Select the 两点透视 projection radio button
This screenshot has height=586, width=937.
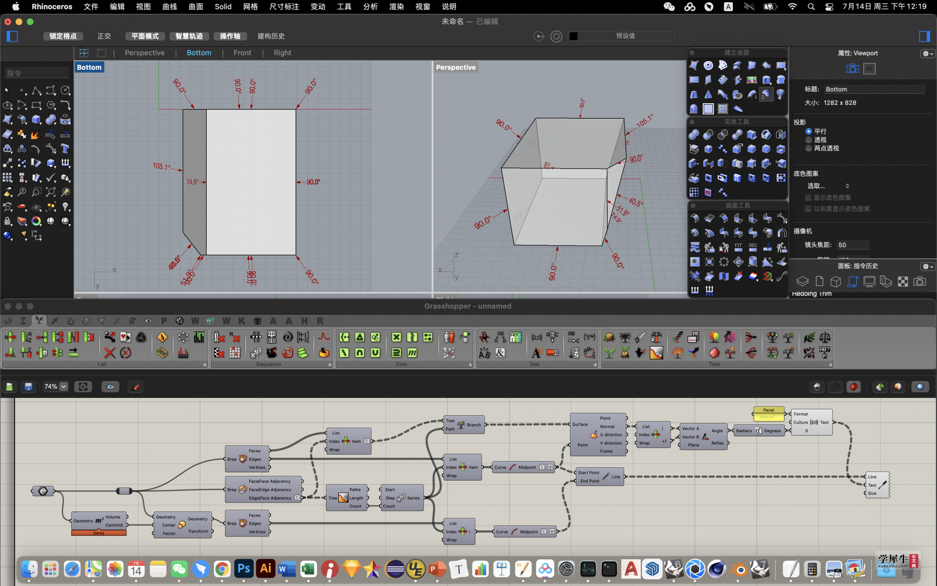(809, 148)
